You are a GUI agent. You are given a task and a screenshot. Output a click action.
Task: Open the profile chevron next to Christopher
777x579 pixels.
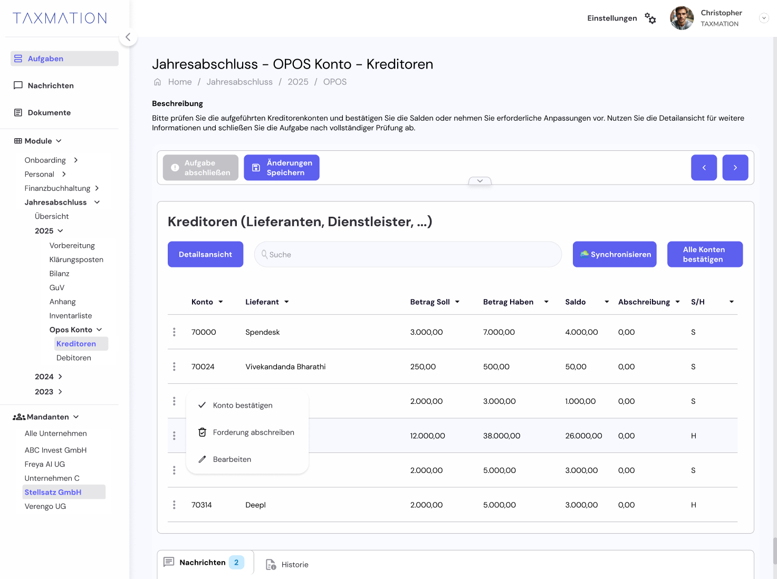763,18
